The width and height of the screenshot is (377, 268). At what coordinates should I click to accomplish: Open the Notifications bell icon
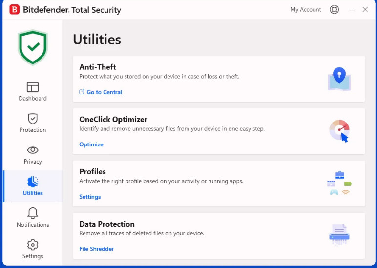[x=33, y=213]
